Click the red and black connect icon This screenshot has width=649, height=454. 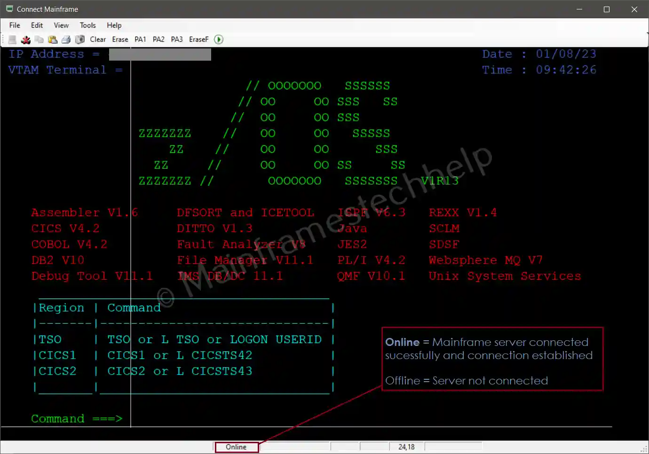[26, 39]
